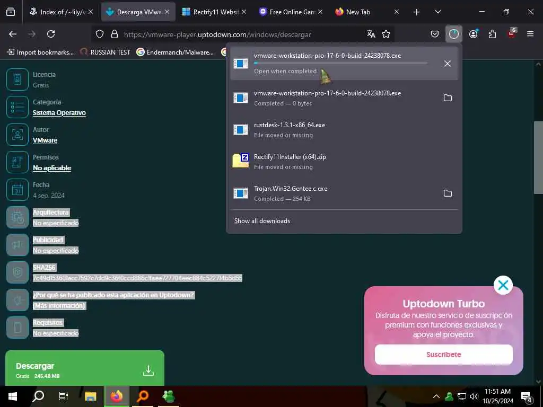Reload the current page
This screenshot has height=407, width=543.
point(51,34)
